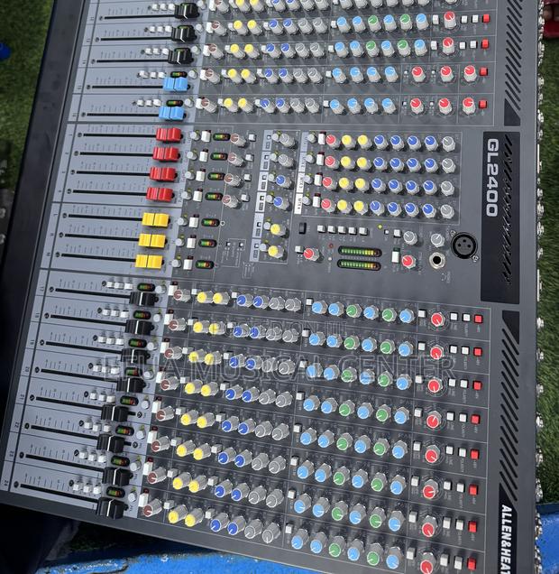The height and width of the screenshot is (574, 559).
Task: Click the lower long LED bar meter
Action: [x=359, y=264]
